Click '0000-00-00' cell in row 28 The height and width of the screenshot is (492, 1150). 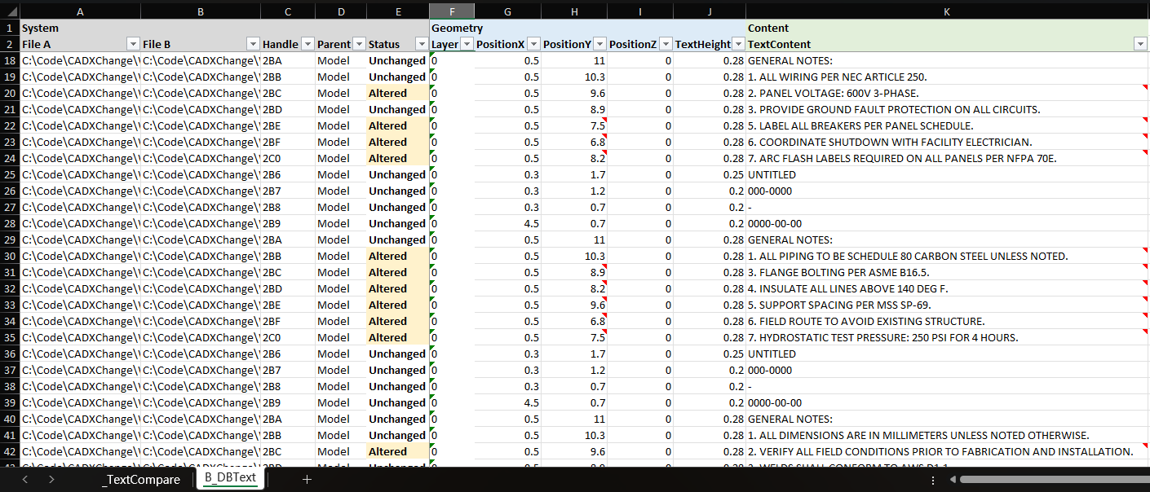point(947,223)
